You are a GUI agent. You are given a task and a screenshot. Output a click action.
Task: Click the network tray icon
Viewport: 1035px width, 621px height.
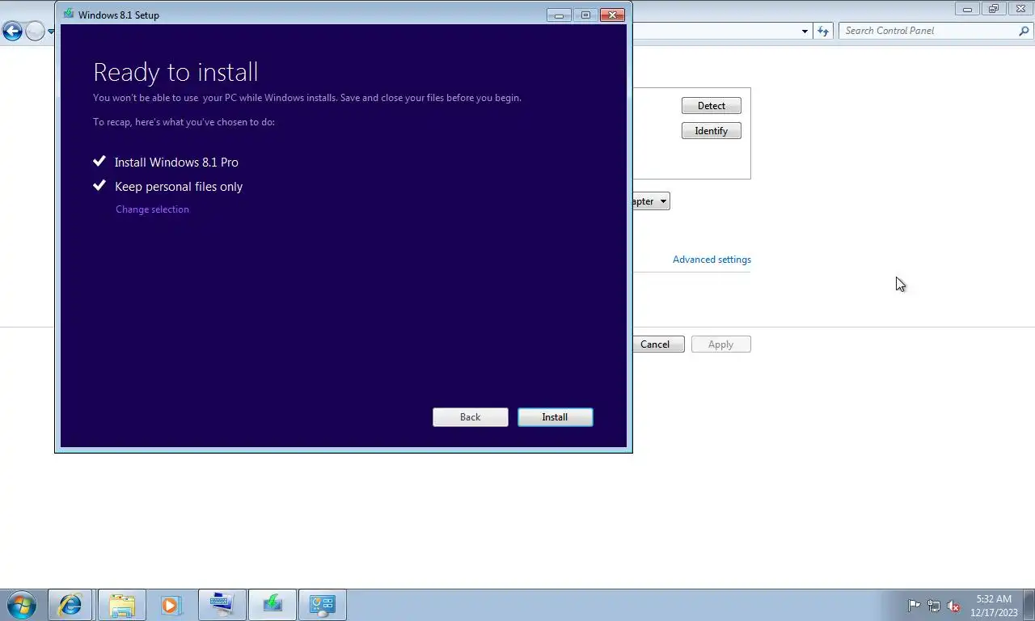click(934, 606)
